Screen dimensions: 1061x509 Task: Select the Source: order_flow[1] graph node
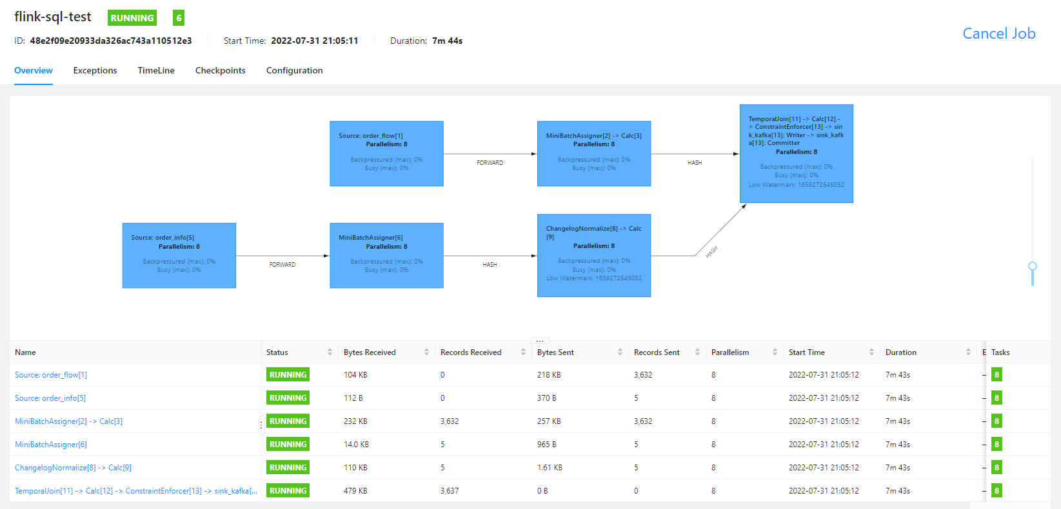[x=386, y=153]
